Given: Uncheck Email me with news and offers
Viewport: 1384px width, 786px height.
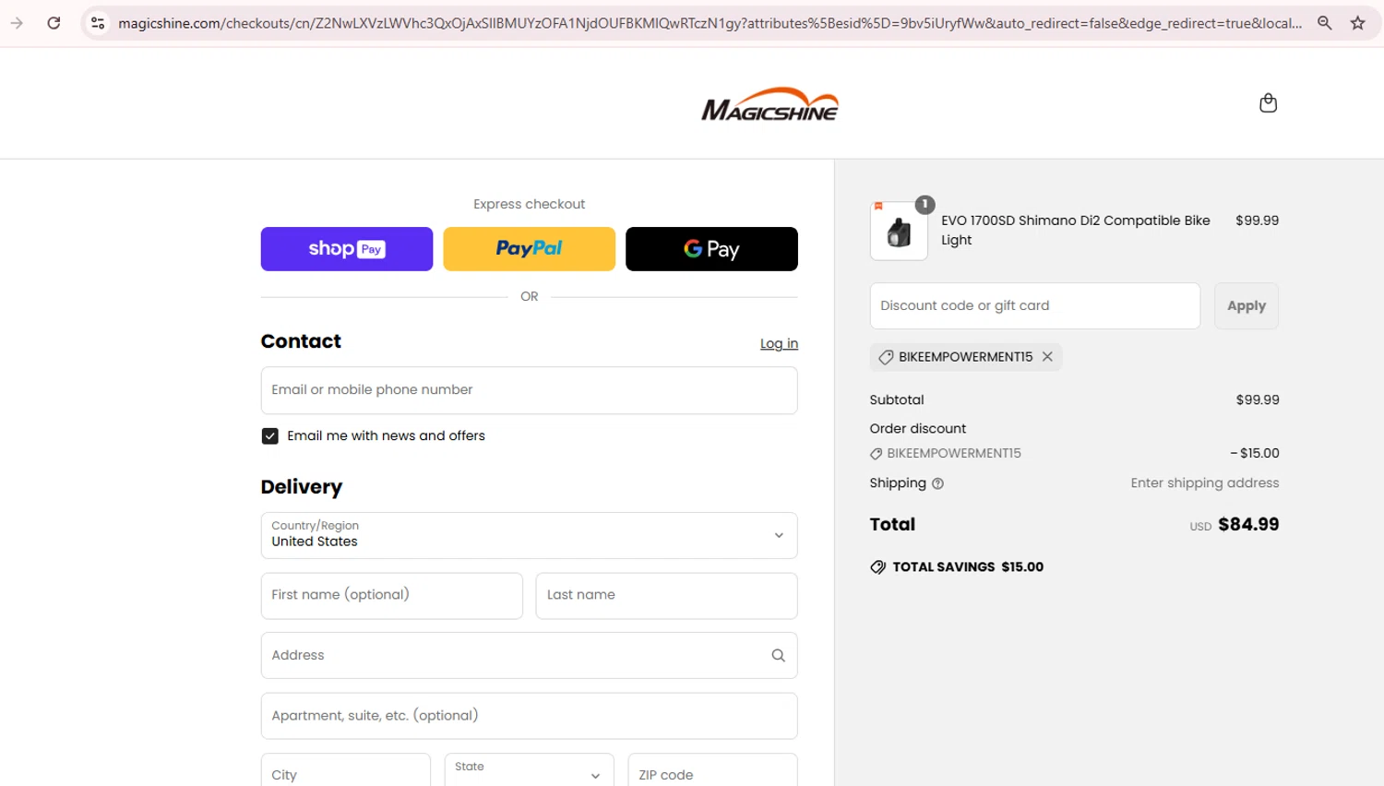Looking at the screenshot, I should tap(269, 436).
